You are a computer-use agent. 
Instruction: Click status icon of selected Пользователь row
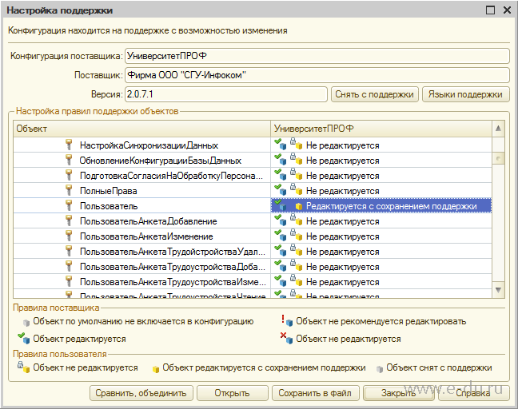[x=289, y=206]
